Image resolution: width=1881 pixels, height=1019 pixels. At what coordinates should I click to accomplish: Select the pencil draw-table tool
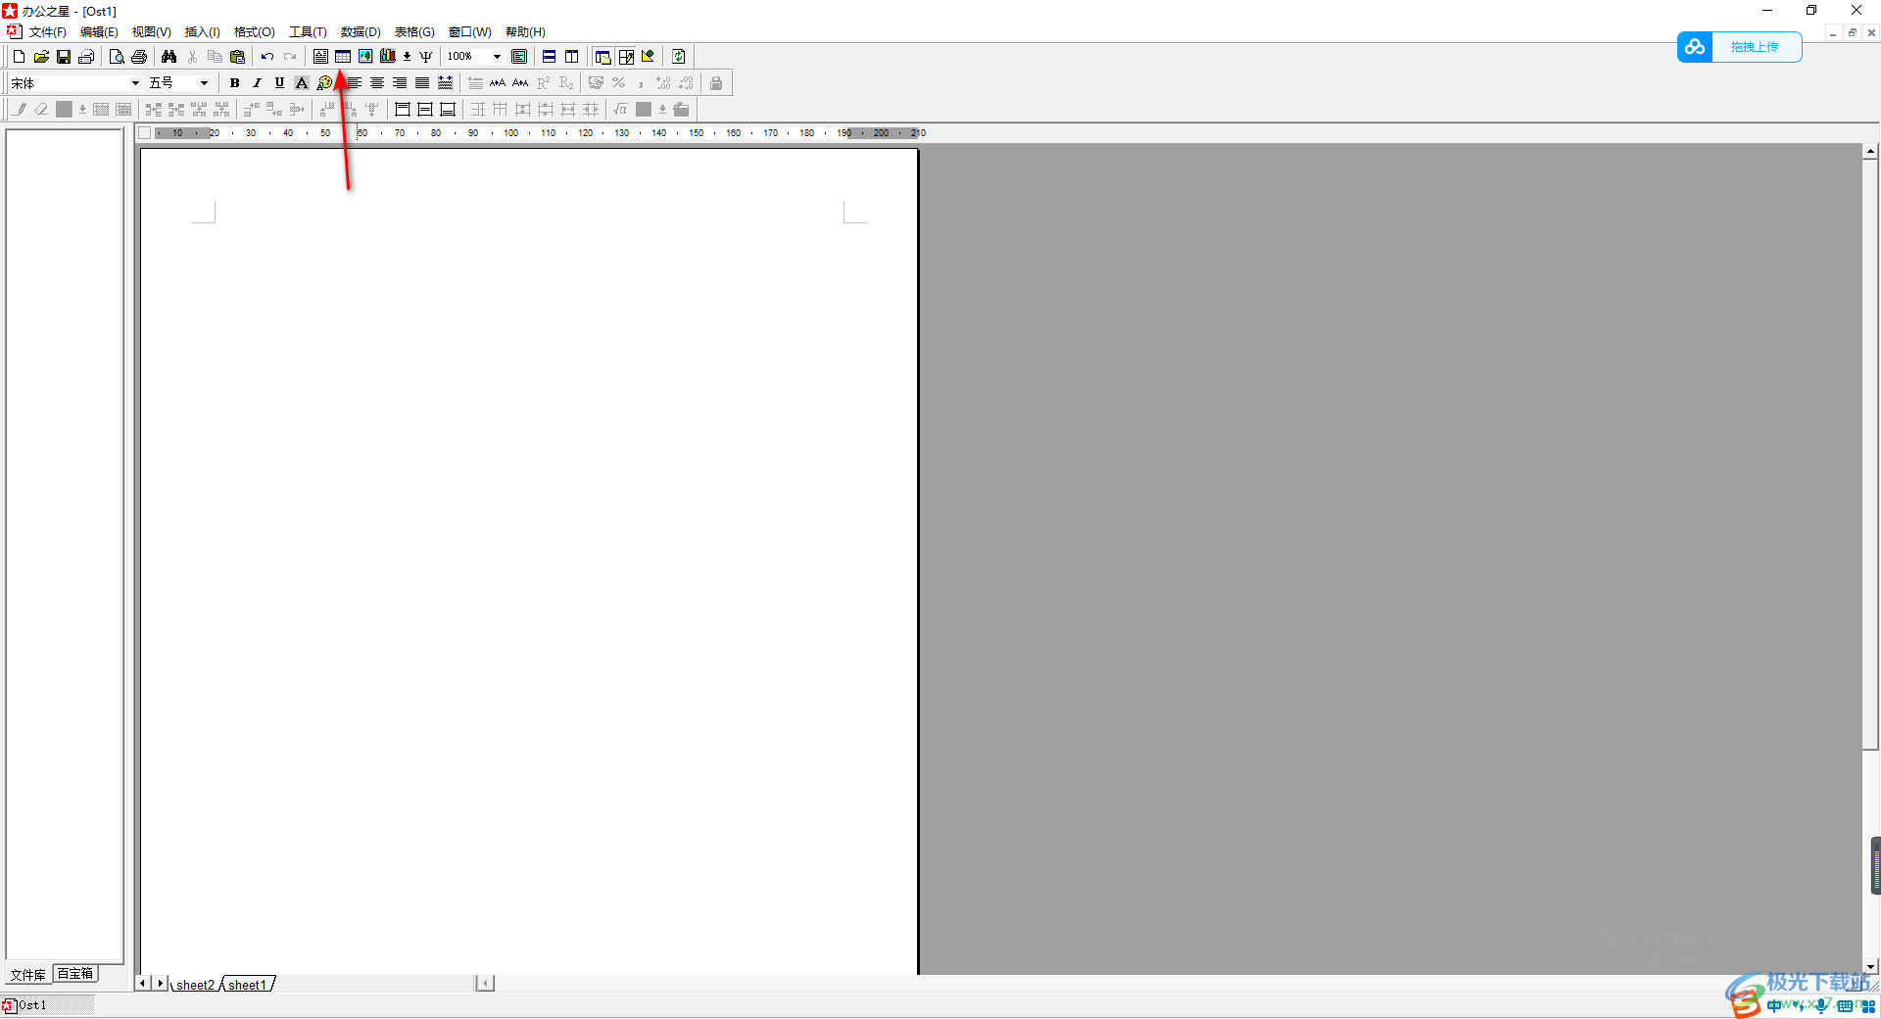20,110
